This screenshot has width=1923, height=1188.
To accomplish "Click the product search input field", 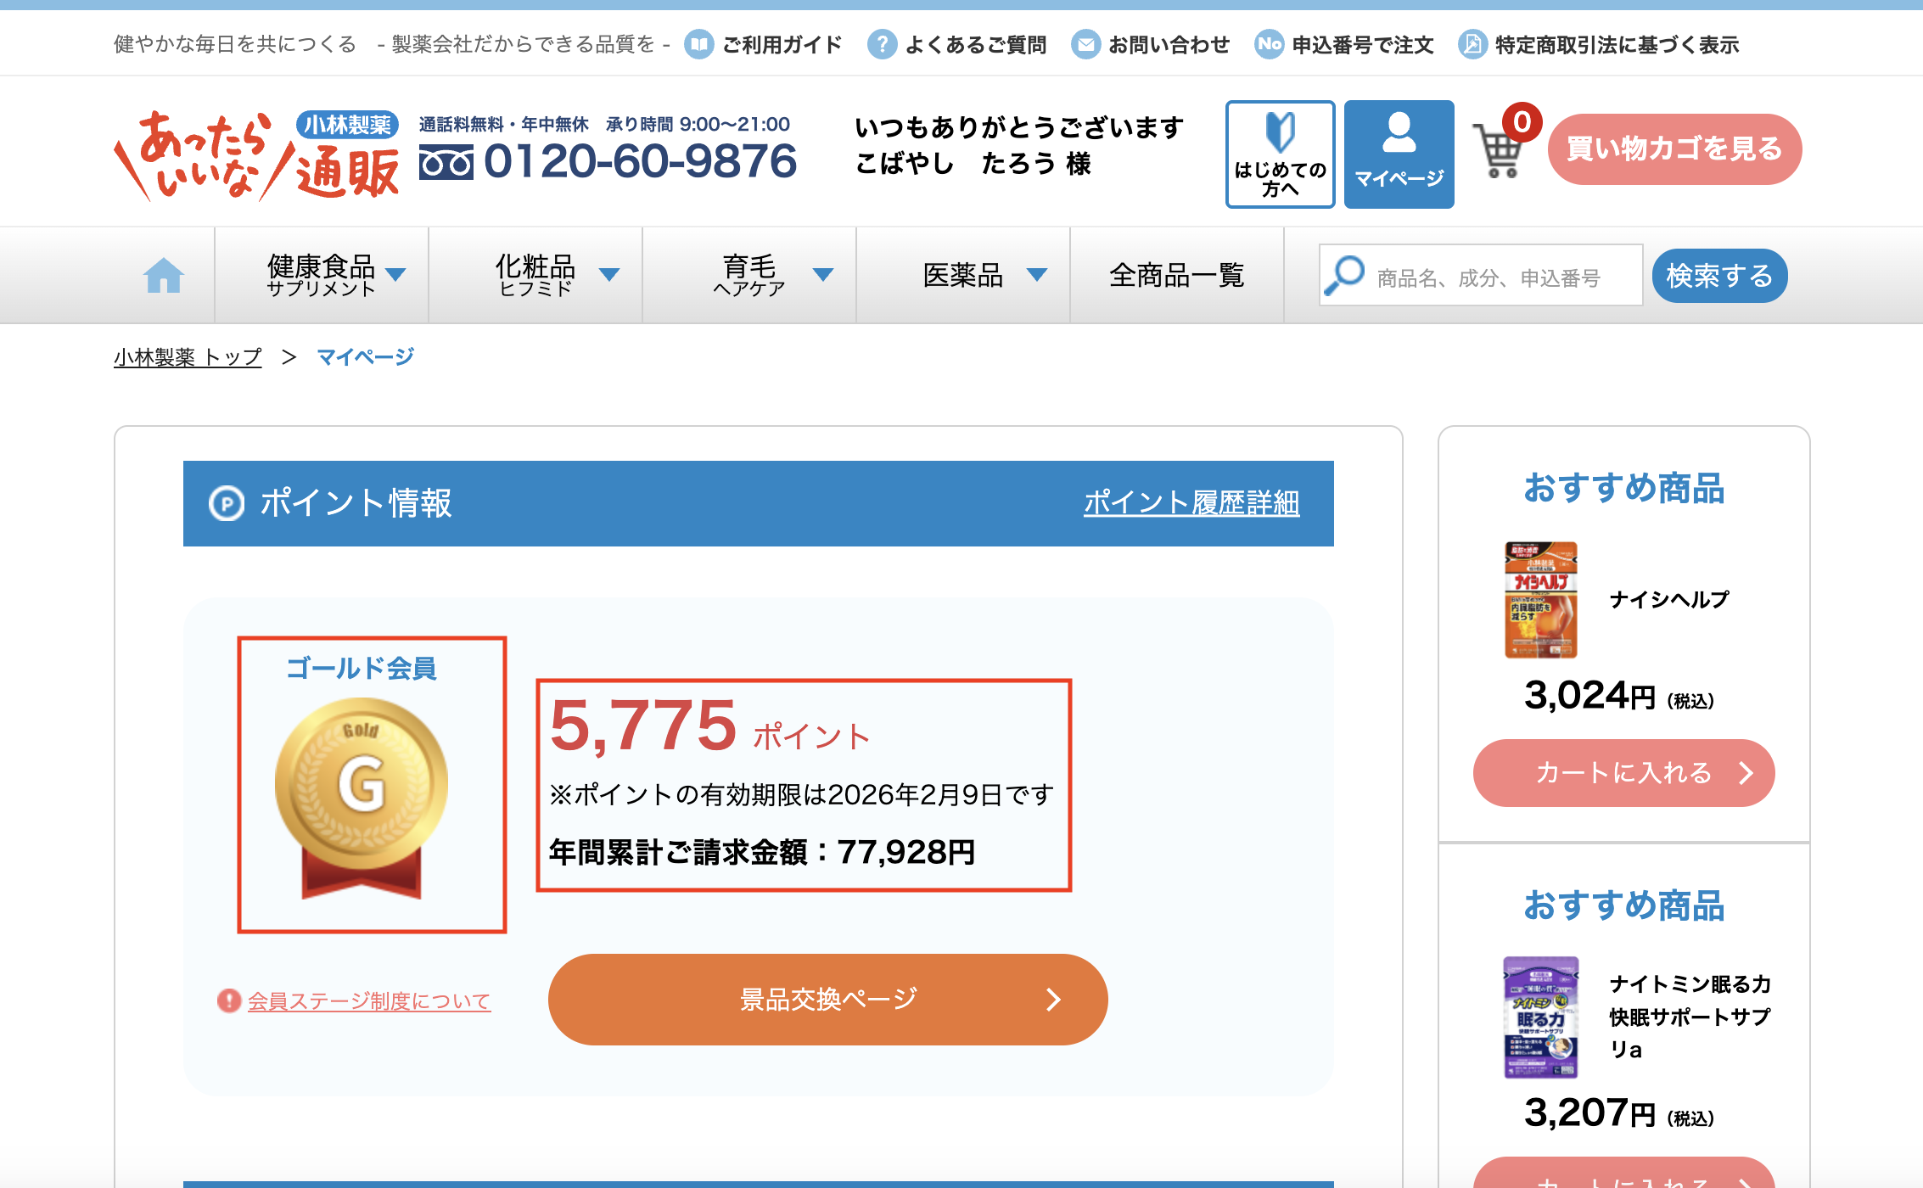I will 1481,275.
